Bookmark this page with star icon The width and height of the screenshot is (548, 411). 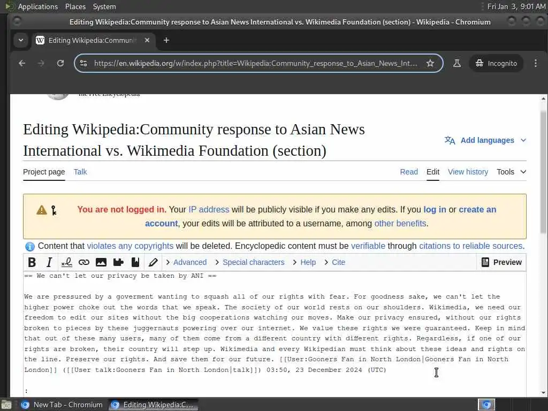(x=430, y=63)
